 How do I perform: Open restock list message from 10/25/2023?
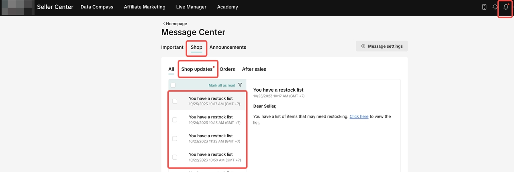tap(207, 101)
